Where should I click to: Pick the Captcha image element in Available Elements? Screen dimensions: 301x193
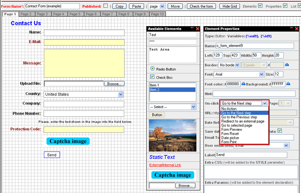(x=172, y=175)
